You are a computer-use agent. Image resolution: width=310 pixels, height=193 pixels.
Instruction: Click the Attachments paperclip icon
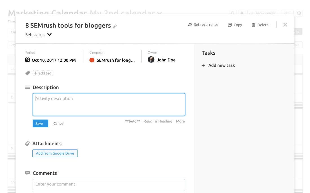pos(28,143)
